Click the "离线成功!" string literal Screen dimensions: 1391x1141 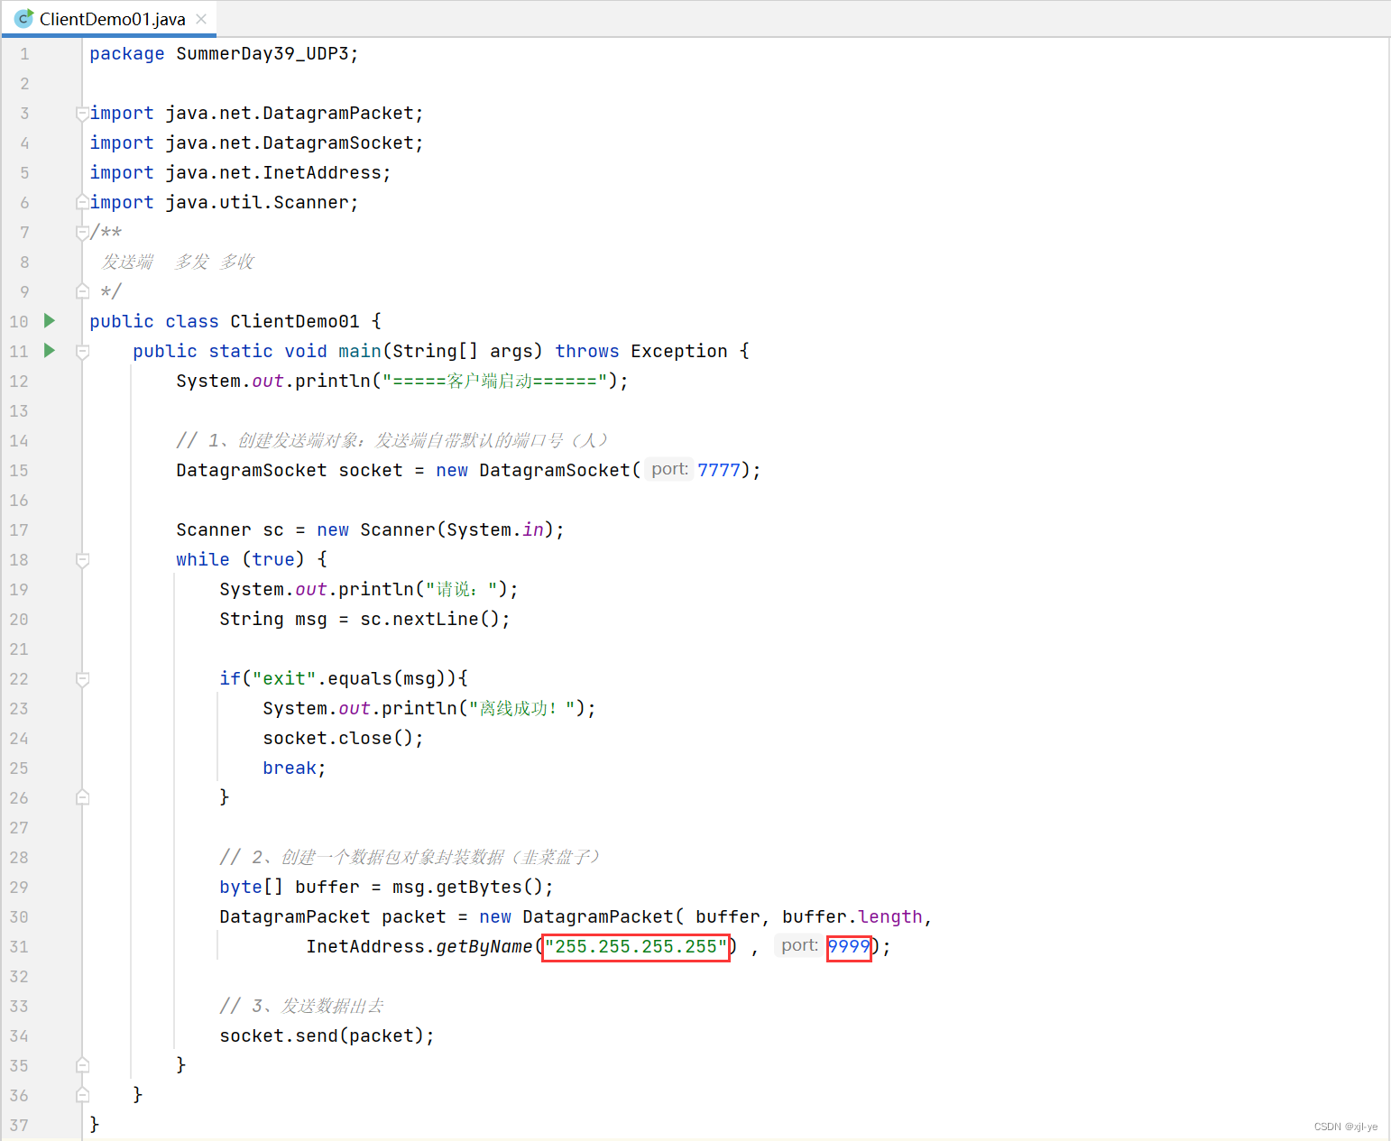click(521, 709)
